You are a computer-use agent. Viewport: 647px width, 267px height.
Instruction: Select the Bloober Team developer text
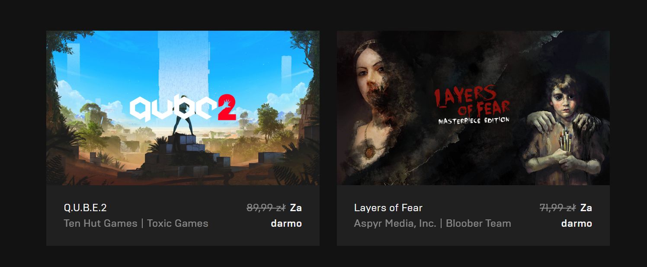coord(478,223)
